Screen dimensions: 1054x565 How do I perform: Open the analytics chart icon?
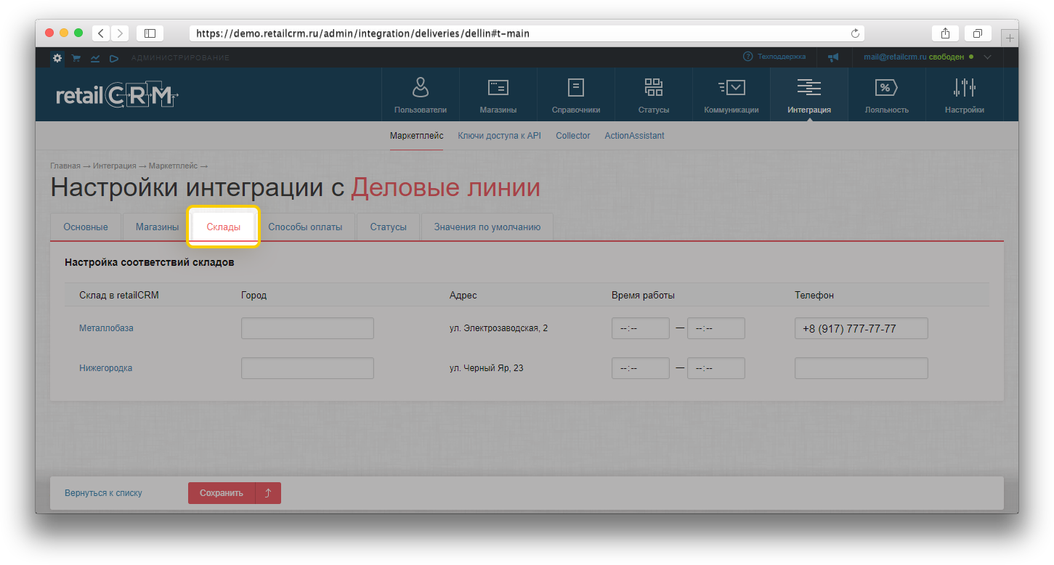coord(95,57)
